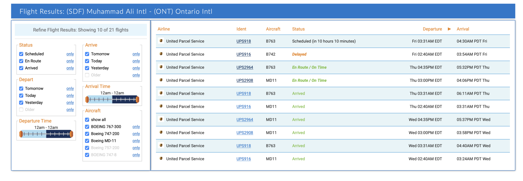
Task: Sort results by Ident column header
Action: pos(241,29)
